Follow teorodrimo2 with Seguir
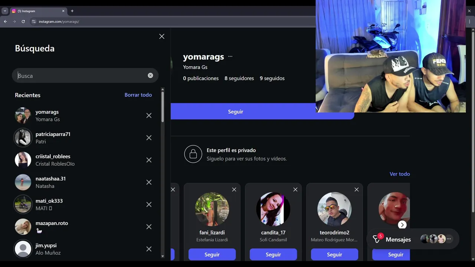The image size is (475, 267). point(334,254)
